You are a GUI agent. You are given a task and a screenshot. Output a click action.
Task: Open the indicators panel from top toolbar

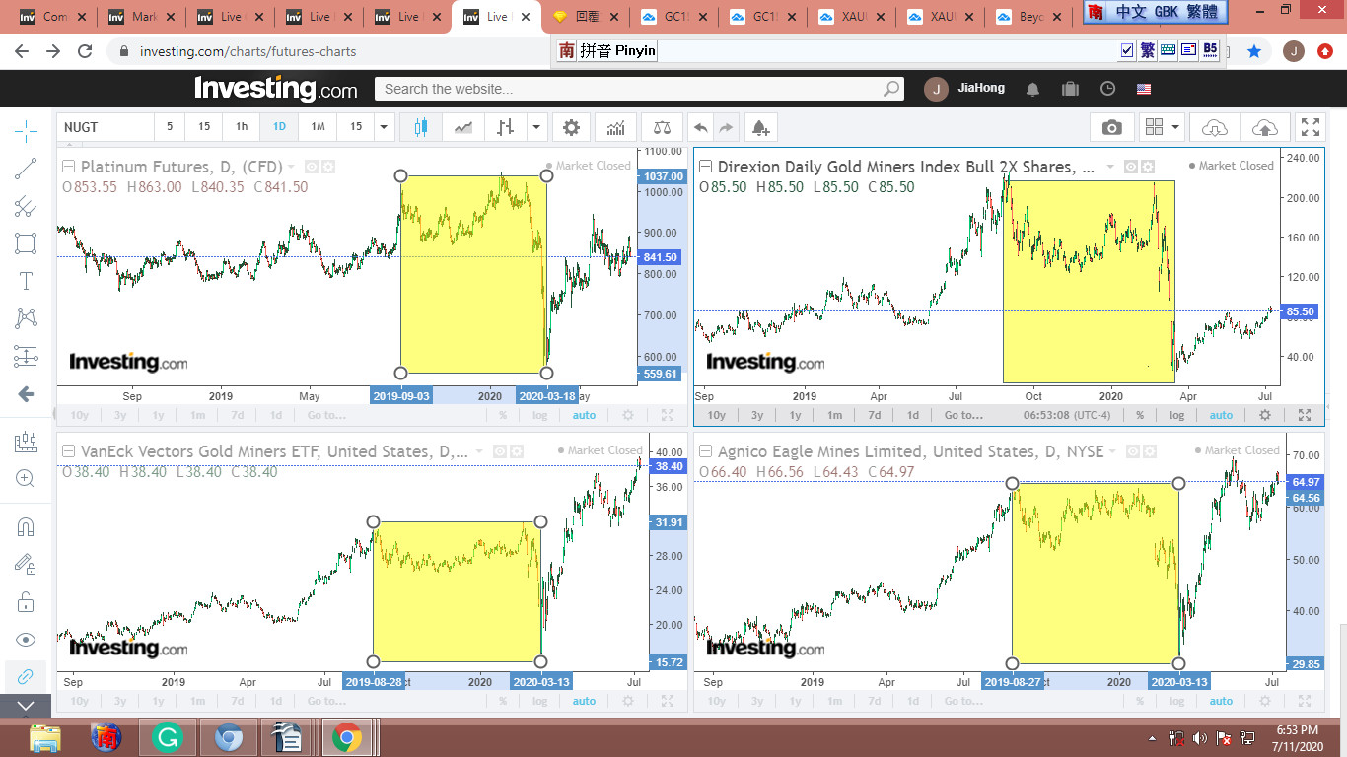616,127
